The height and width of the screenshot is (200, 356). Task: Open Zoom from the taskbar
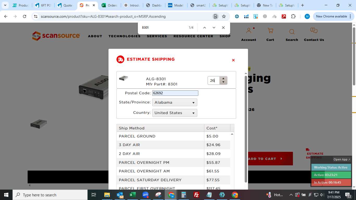pyautogui.click(x=145, y=195)
